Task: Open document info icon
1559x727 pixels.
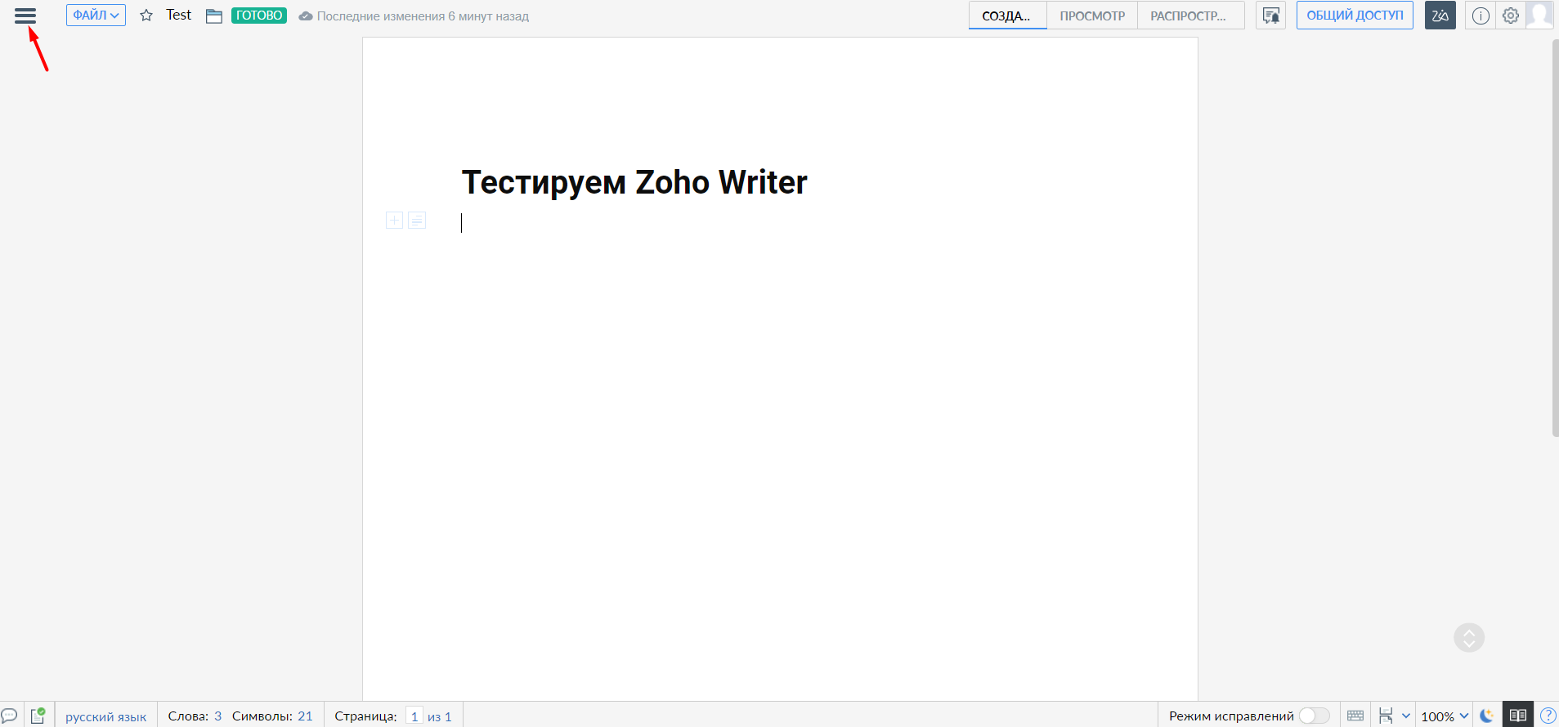Action: 1481,16
